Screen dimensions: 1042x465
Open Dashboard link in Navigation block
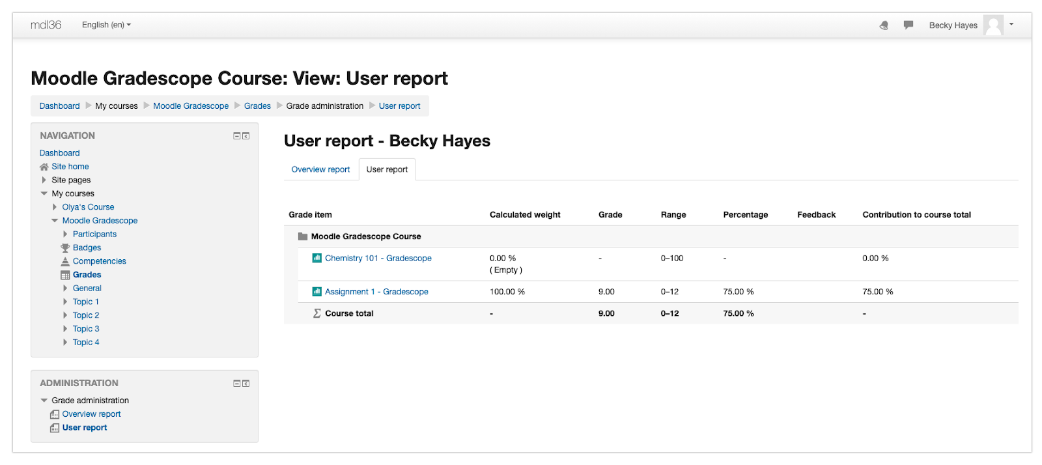pos(59,153)
